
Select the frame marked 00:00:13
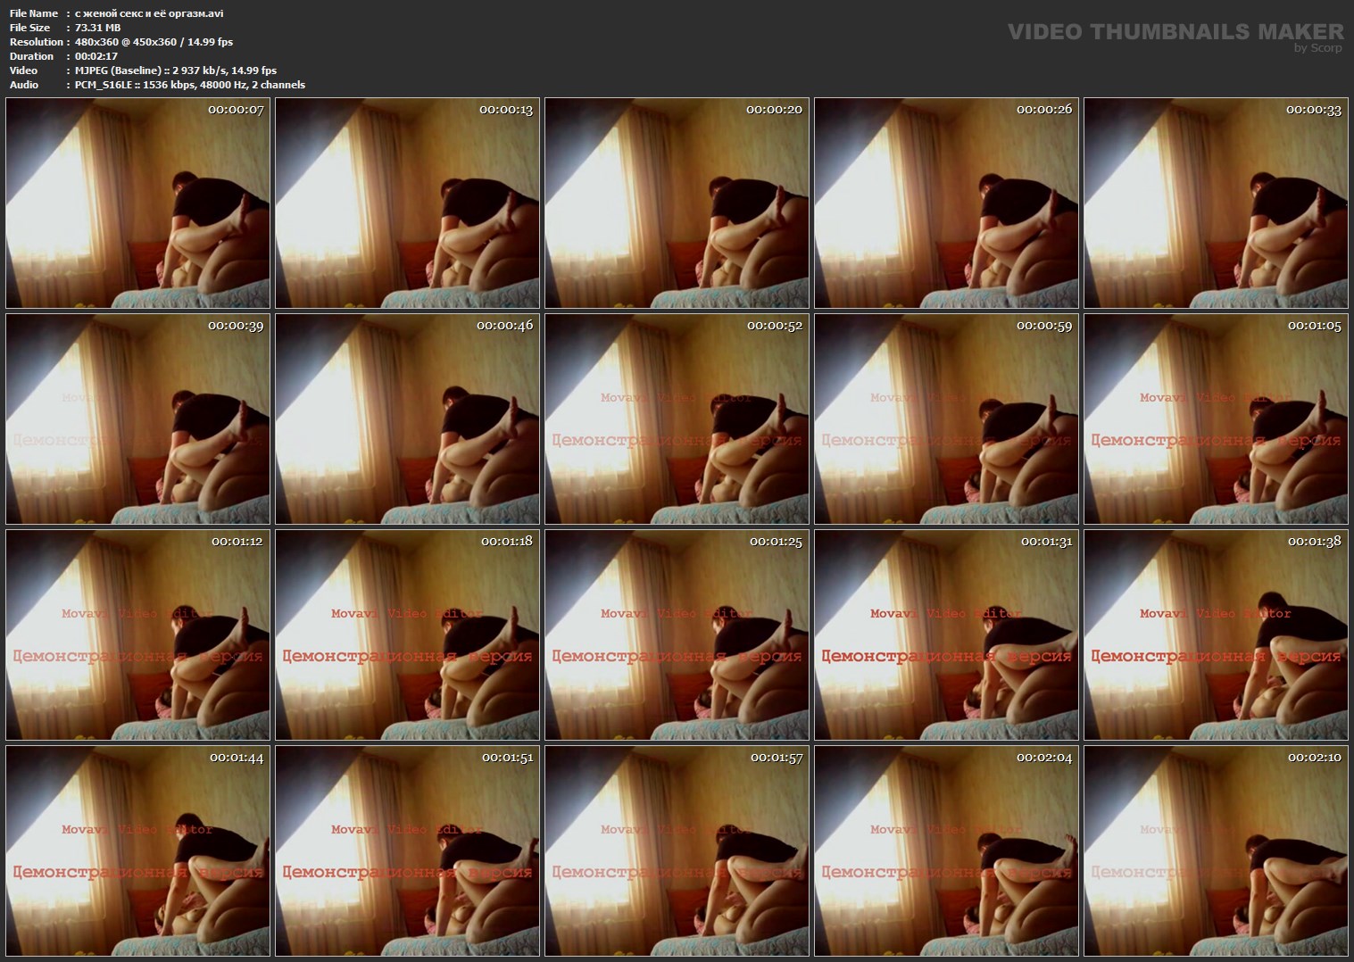407,203
